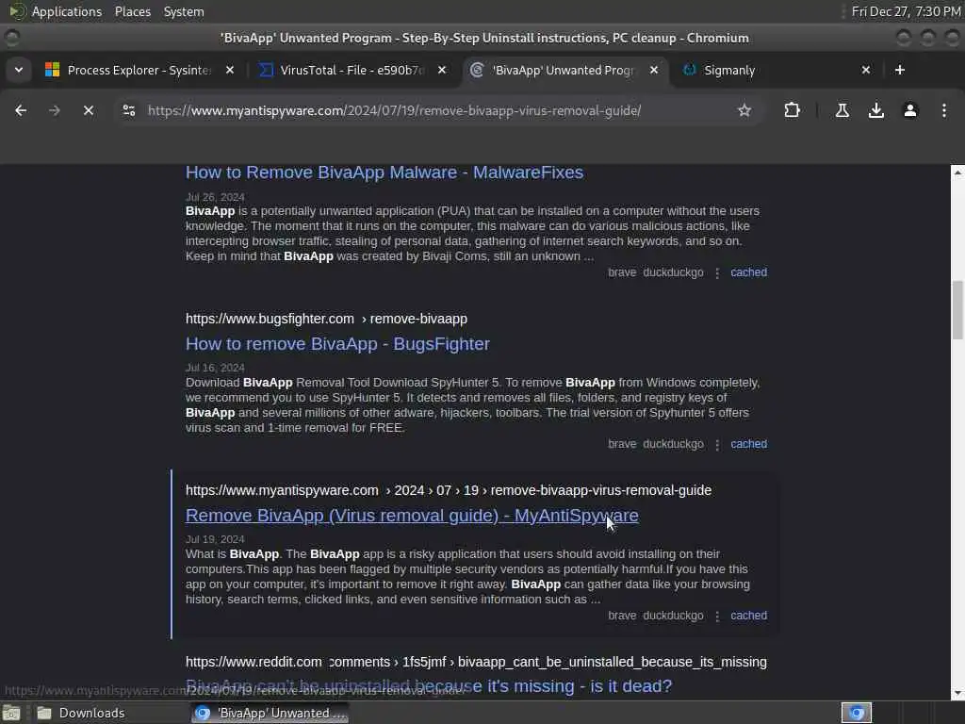This screenshot has height=724, width=965.
Task: Open cached version of BugsFighter result
Action: 748,444
